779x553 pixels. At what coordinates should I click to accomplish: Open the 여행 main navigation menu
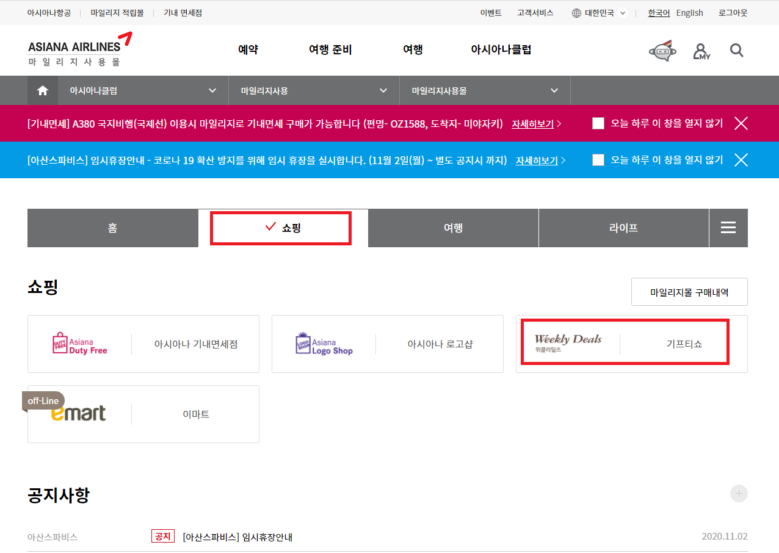click(413, 50)
